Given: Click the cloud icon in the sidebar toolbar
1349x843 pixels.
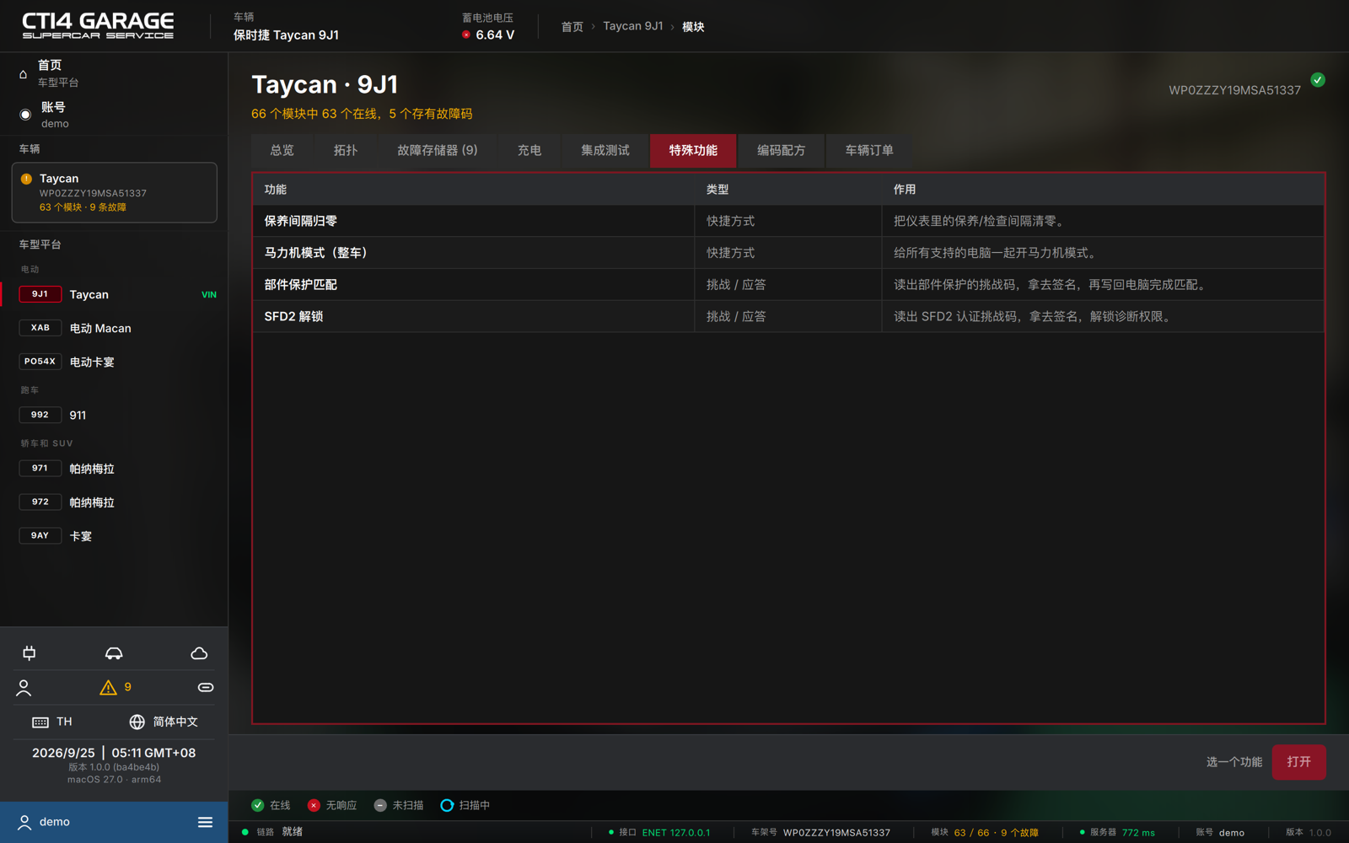Looking at the screenshot, I should [199, 653].
